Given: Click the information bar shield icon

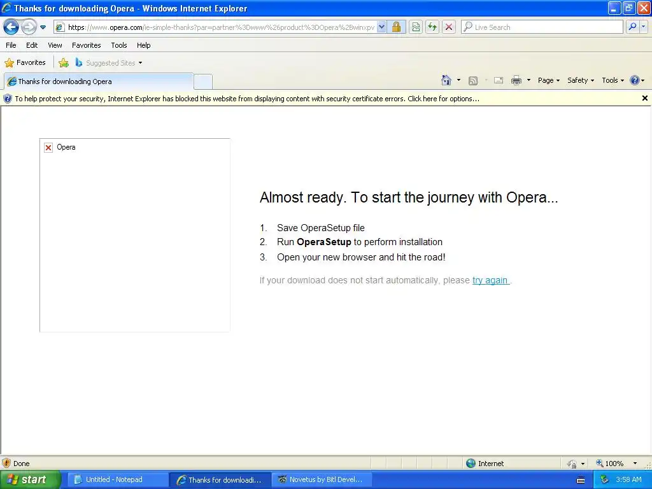Looking at the screenshot, I should 8,99.
